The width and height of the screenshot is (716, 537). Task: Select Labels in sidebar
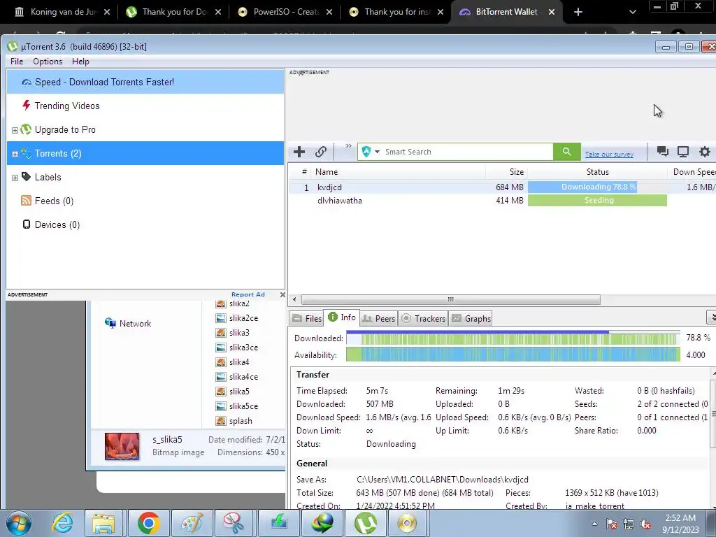point(145,177)
